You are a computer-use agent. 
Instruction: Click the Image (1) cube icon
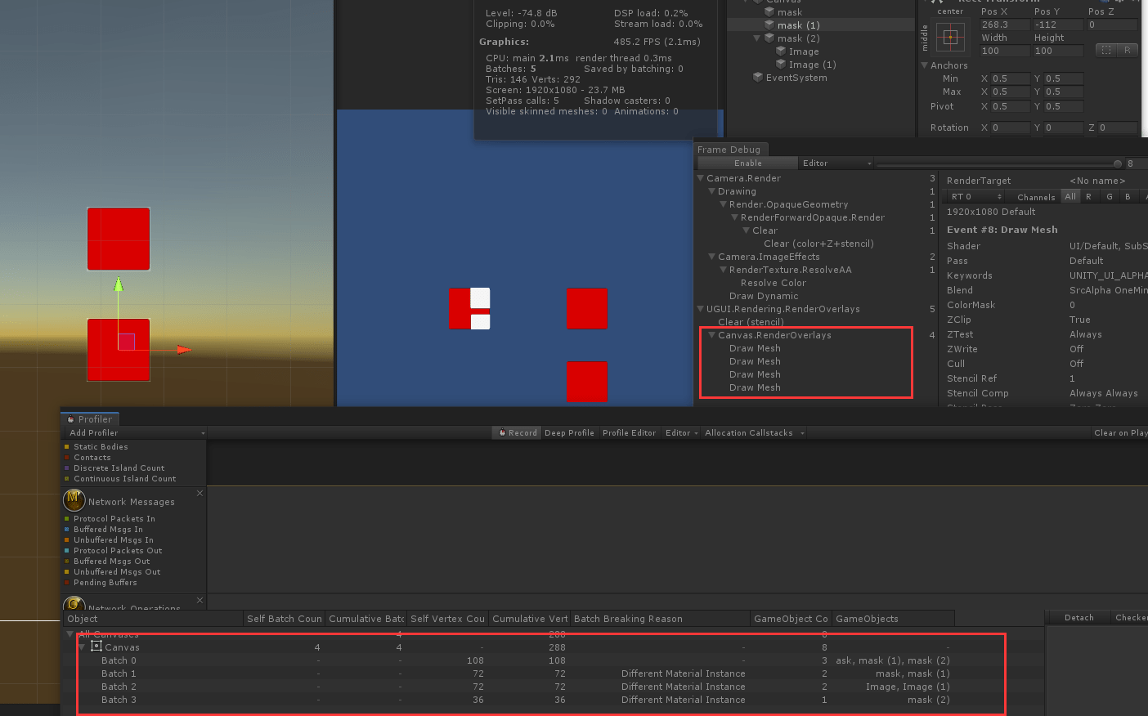click(x=781, y=65)
